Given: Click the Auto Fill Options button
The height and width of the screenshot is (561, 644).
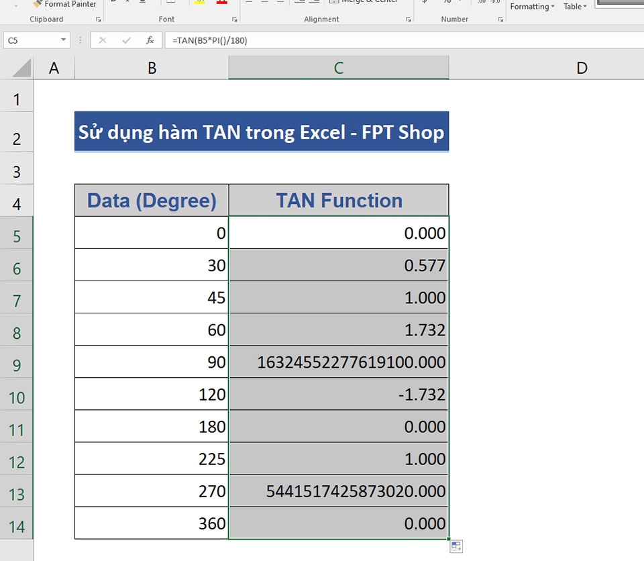Looking at the screenshot, I should pos(455,546).
